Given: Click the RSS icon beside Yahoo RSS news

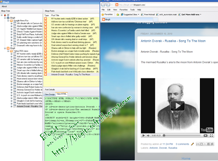Looking at the screenshot, I should [11, 51].
